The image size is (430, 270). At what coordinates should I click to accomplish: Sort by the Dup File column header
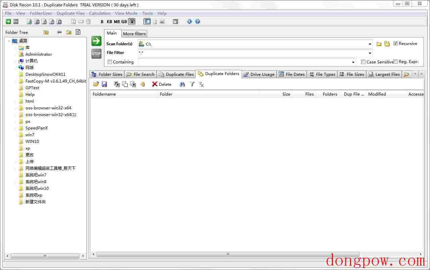(353, 94)
